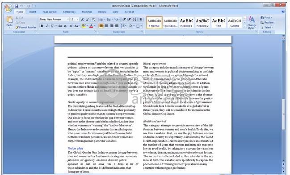Decrease paragraph indent
This screenshot has width=290, height=175.
(x=124, y=19)
